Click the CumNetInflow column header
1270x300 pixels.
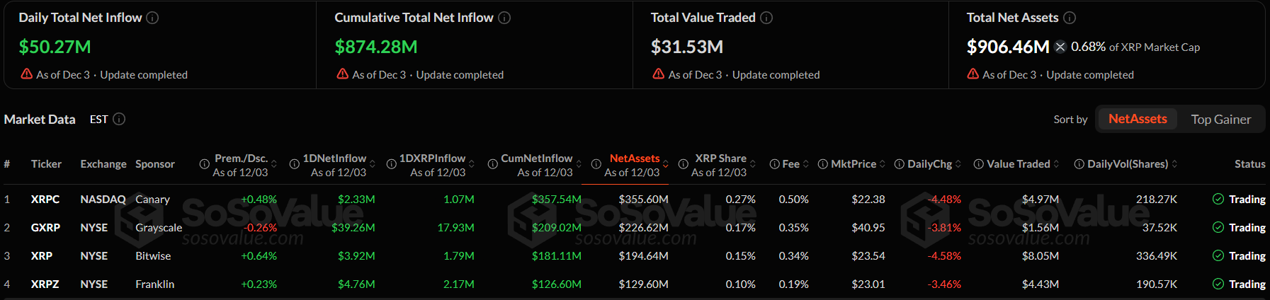(x=536, y=158)
